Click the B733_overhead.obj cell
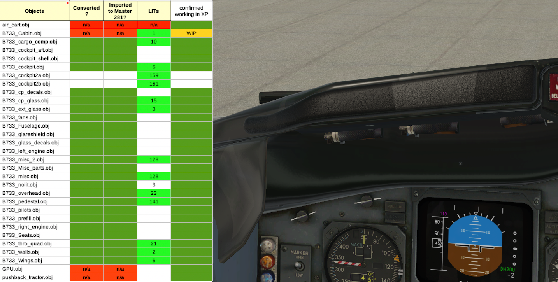Screen dimensions: 558x282 click(35, 193)
